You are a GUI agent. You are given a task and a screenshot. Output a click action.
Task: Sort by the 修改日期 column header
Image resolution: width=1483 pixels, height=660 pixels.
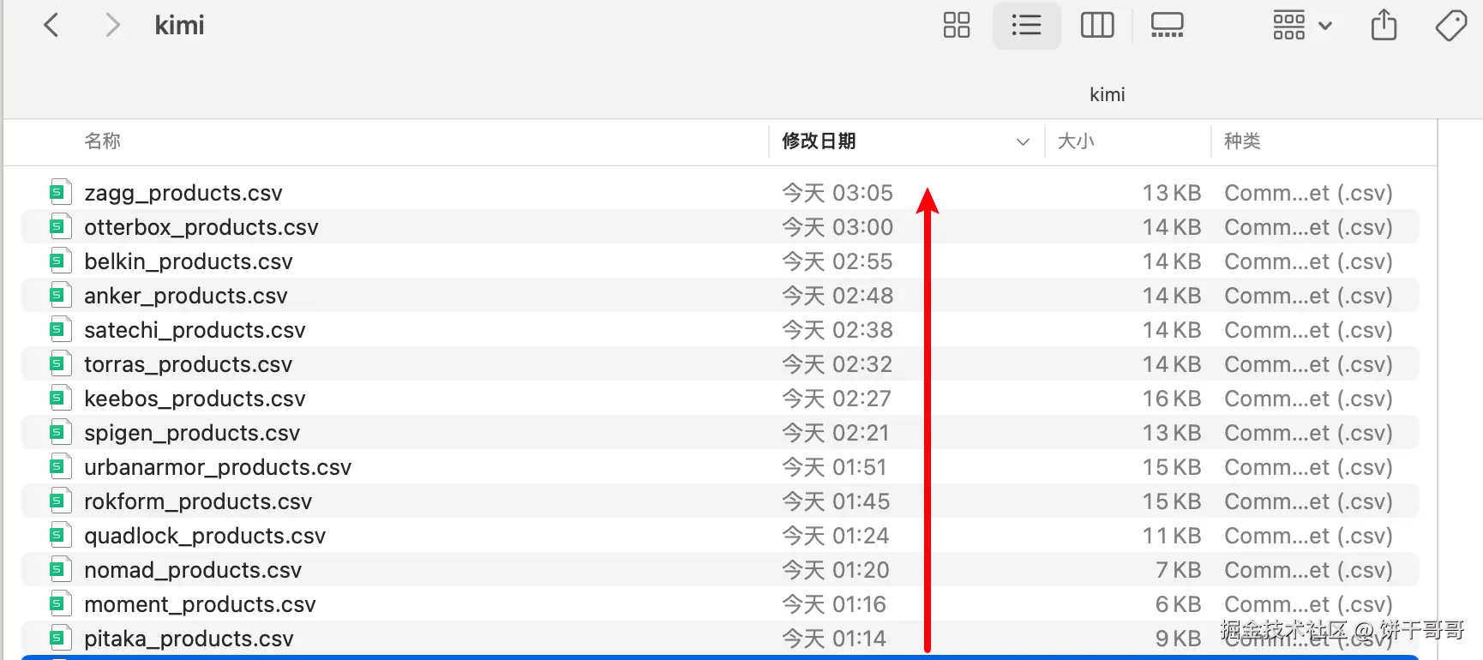point(819,141)
